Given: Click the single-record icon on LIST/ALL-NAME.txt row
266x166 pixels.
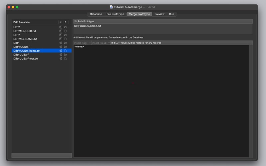Looking at the screenshot, I should (61, 39).
